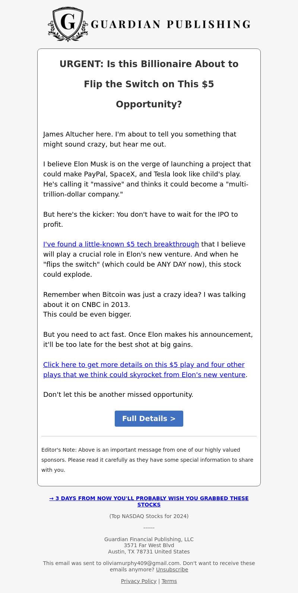Click the Guardian shield logo icon
Screen dimensions: 298x593
click(68, 24)
